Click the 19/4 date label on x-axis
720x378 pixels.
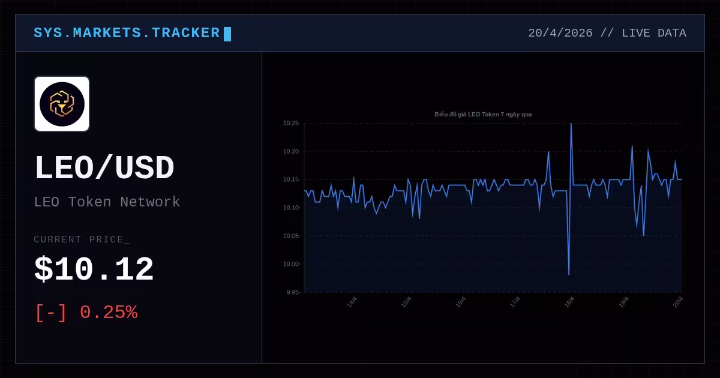(x=624, y=302)
